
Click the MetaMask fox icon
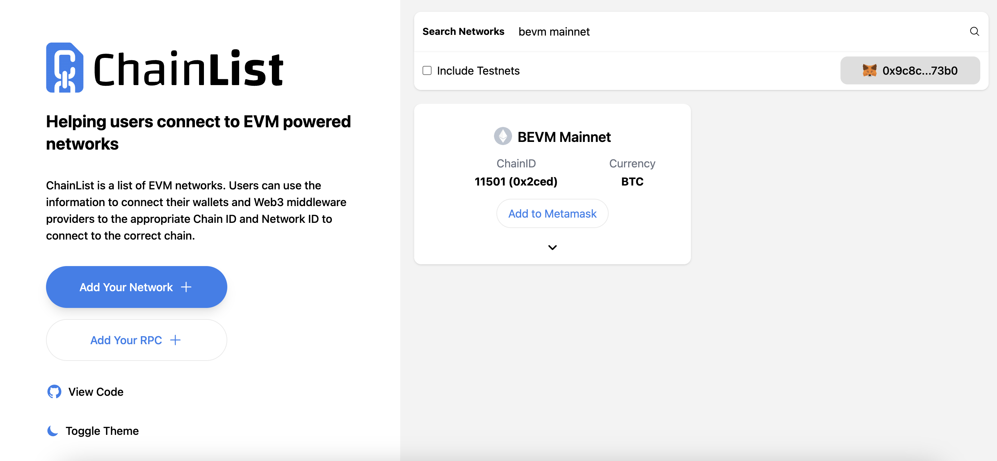tap(869, 70)
